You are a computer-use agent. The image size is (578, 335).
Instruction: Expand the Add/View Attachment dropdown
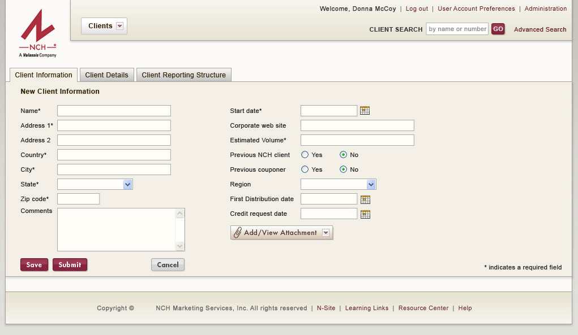[326, 233]
